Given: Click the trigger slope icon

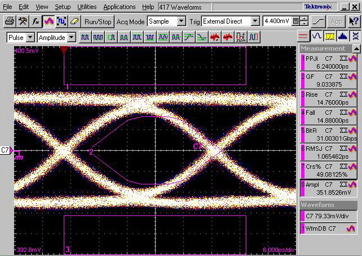Looking at the screenshot, I should point(319,21).
